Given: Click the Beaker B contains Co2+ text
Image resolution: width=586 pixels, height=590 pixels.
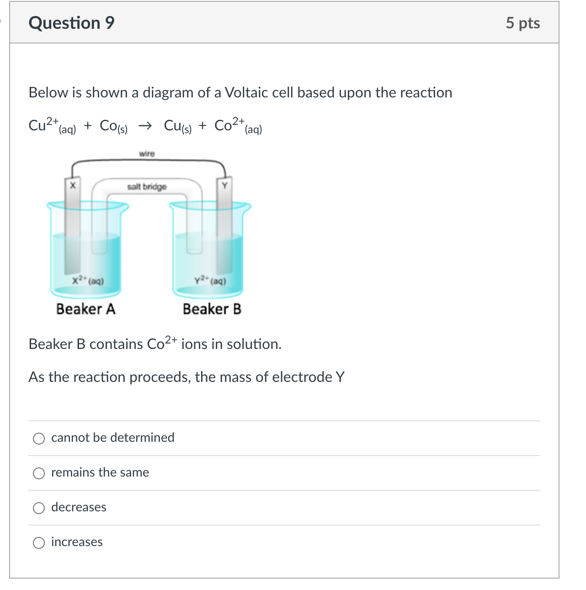Looking at the screenshot, I should (x=154, y=343).
